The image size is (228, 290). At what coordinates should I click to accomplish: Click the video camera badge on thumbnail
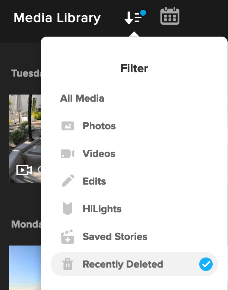click(24, 170)
